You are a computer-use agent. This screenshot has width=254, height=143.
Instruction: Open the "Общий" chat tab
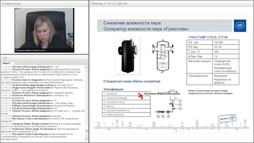pos(6,63)
